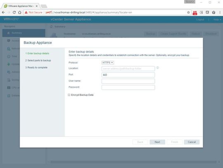Click the browser back arrow
Screen dimensions: 223x168
click(3, 12)
